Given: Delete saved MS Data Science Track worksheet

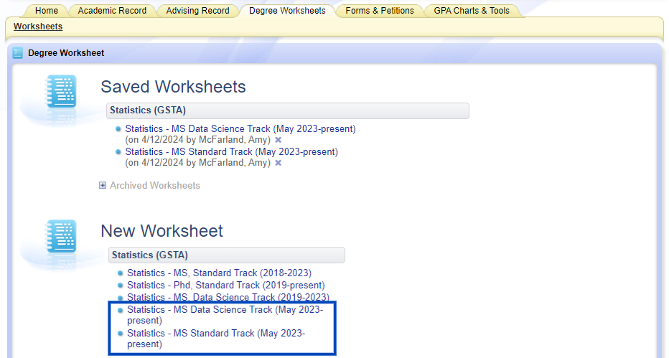Looking at the screenshot, I should click(x=278, y=140).
